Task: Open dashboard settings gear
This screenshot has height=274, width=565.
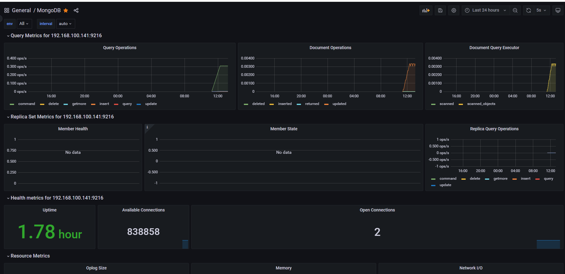Action: pos(454,10)
